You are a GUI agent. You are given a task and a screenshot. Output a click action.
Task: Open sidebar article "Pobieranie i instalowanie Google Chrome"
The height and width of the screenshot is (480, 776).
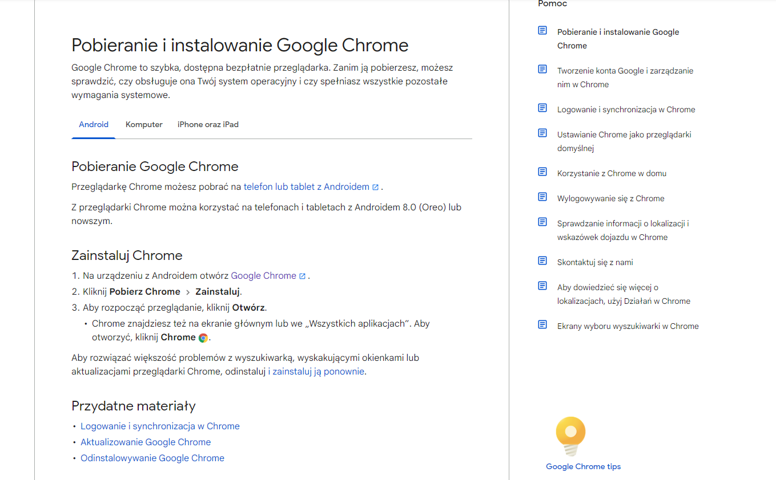point(618,39)
